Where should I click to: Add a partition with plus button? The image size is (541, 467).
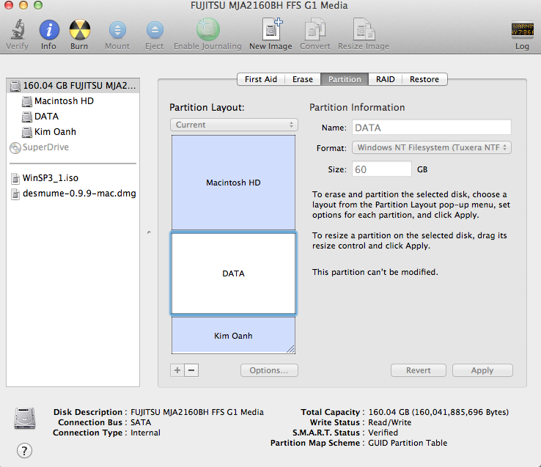(177, 370)
